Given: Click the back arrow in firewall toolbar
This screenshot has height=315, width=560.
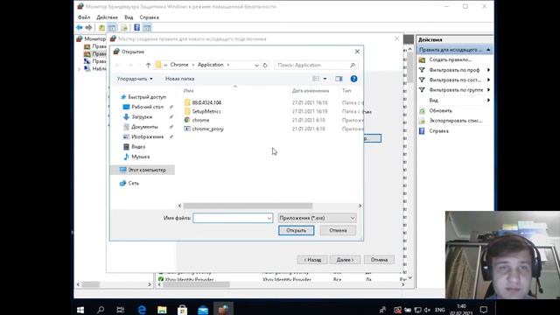Looking at the screenshot, I should point(80,27).
